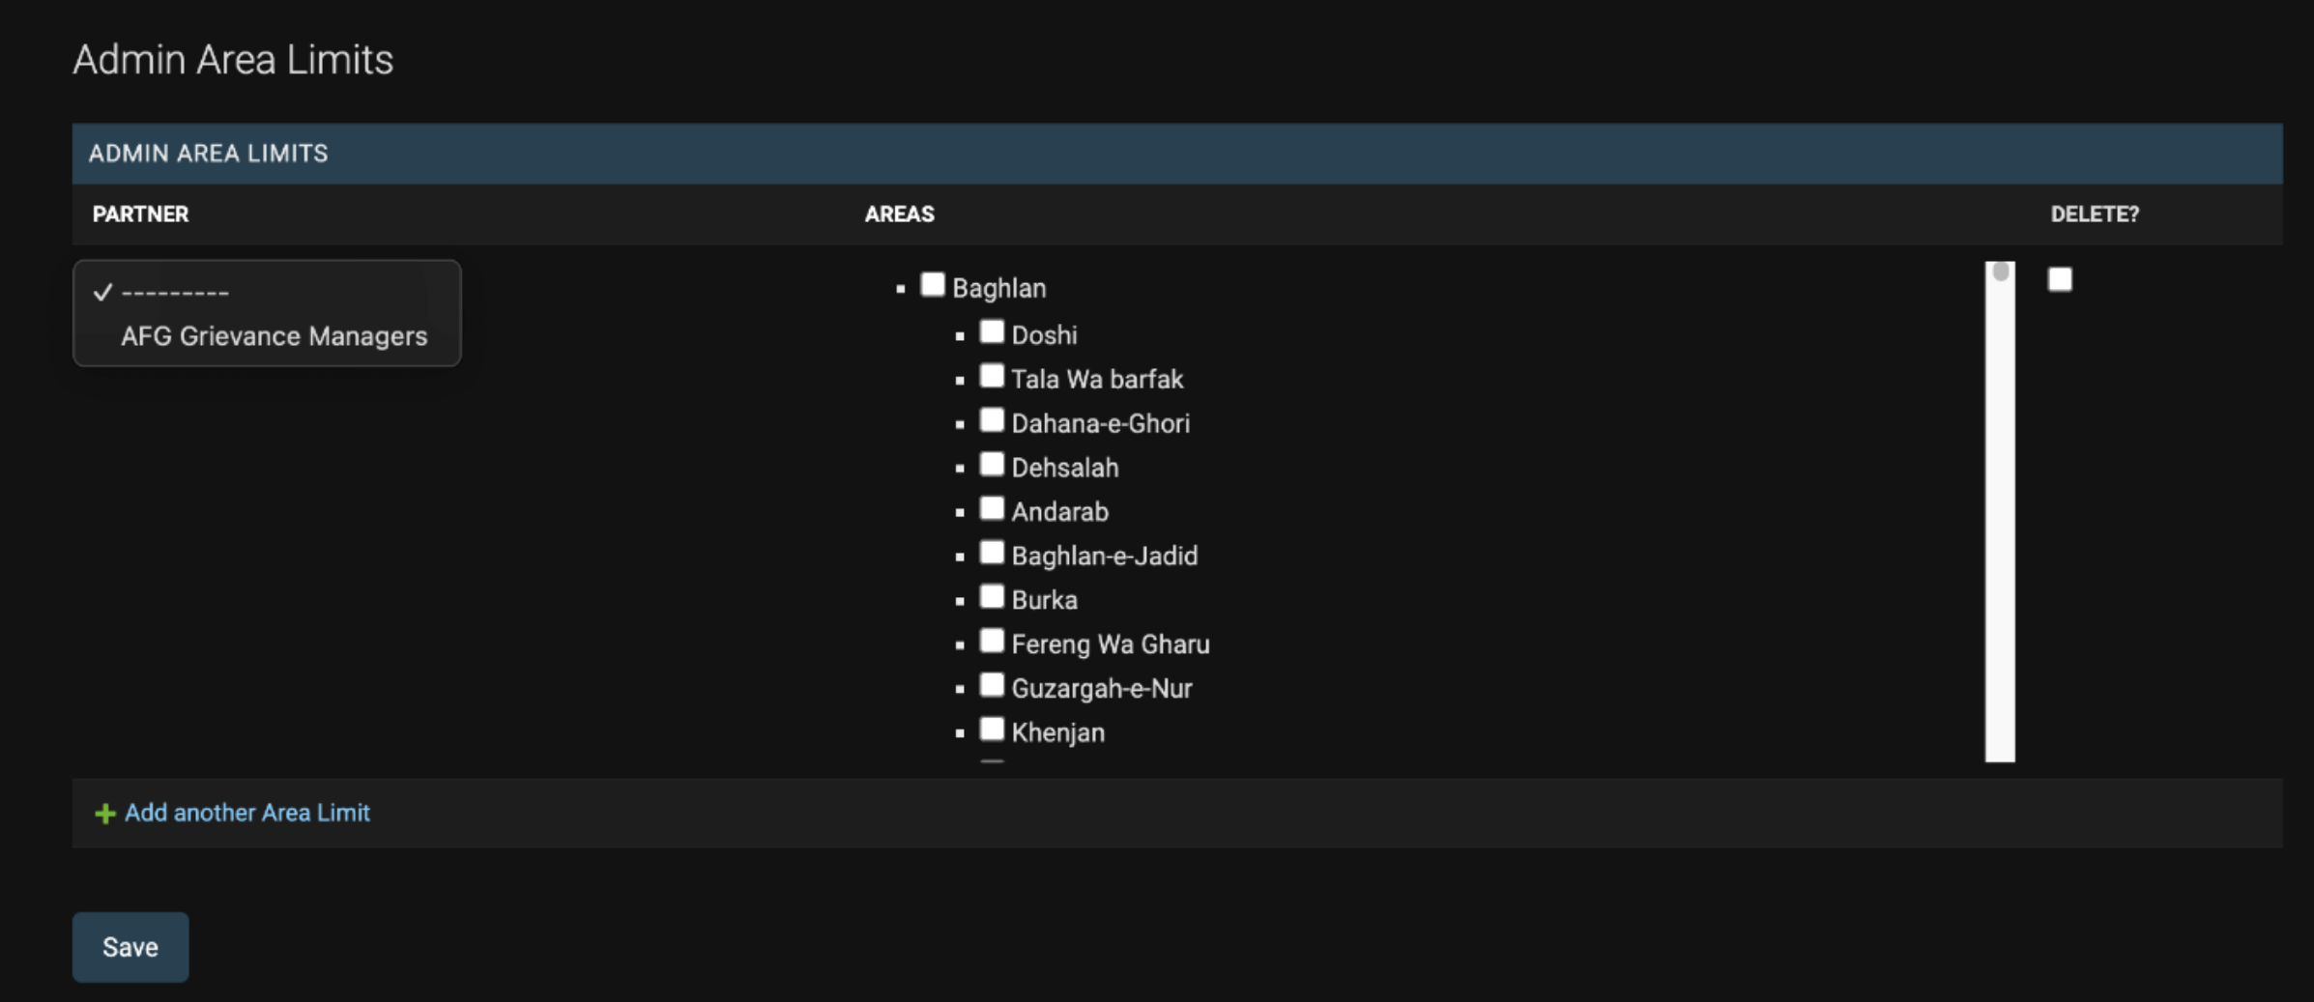Tick the Baghlan province checkbox
The height and width of the screenshot is (1002, 2314).
click(x=932, y=285)
